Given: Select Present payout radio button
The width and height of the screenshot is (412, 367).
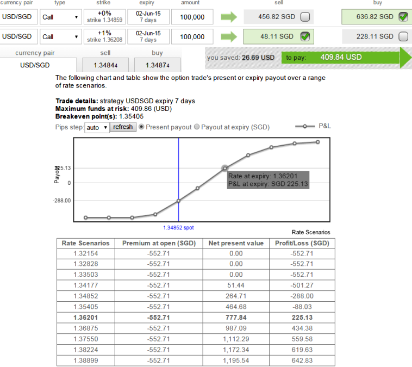Looking at the screenshot, I should (x=141, y=127).
